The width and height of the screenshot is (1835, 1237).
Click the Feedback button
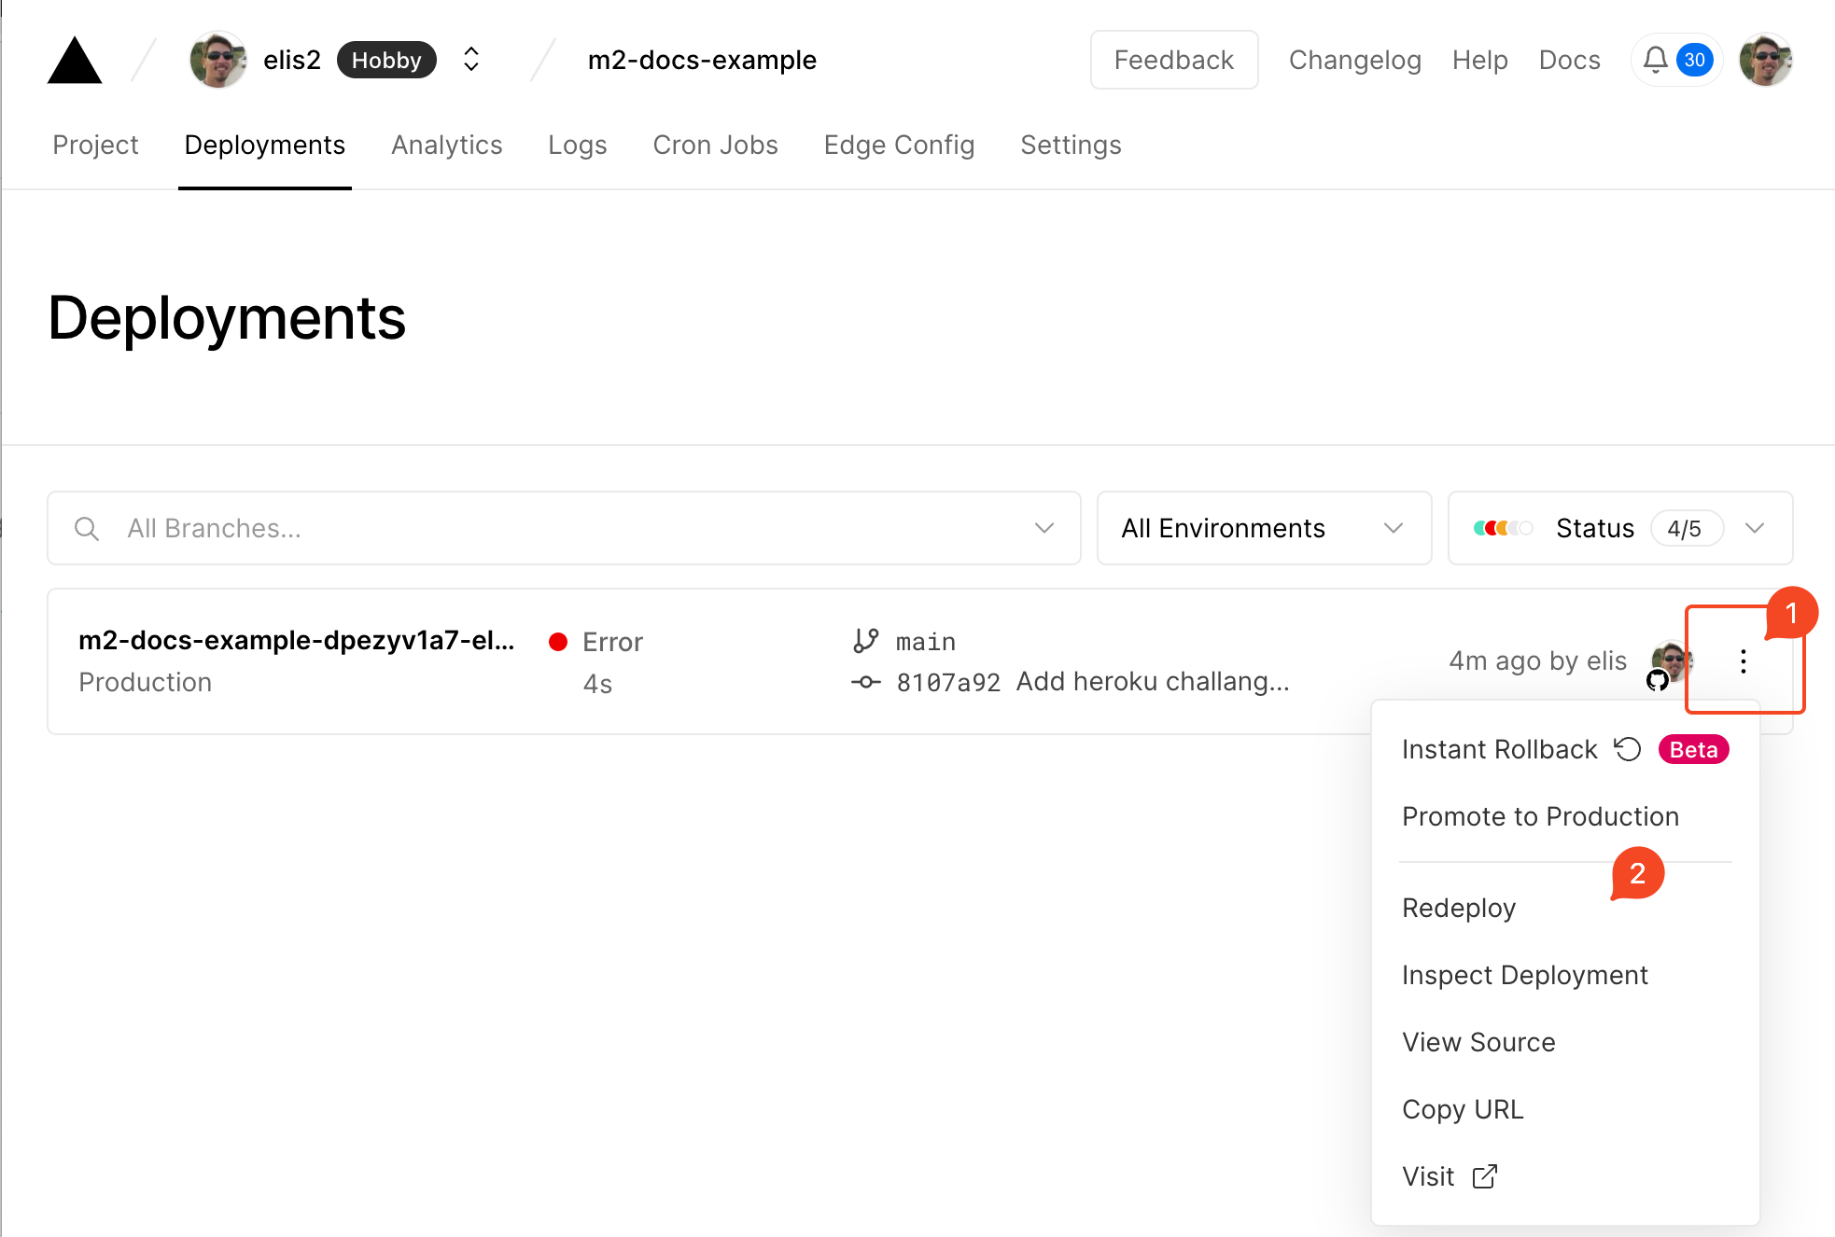1173,60
